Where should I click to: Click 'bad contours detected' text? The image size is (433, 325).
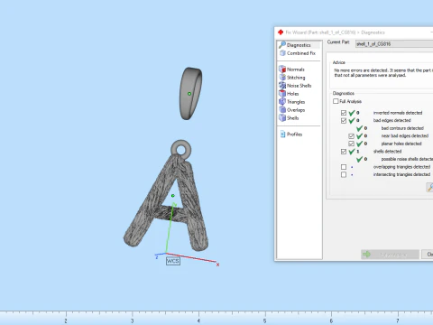(402, 128)
